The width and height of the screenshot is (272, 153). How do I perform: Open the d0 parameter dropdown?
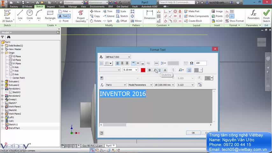pyautogui.click(x=164, y=85)
